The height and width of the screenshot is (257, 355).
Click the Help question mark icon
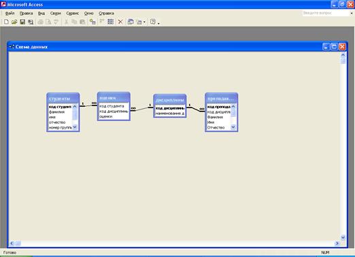(153, 22)
